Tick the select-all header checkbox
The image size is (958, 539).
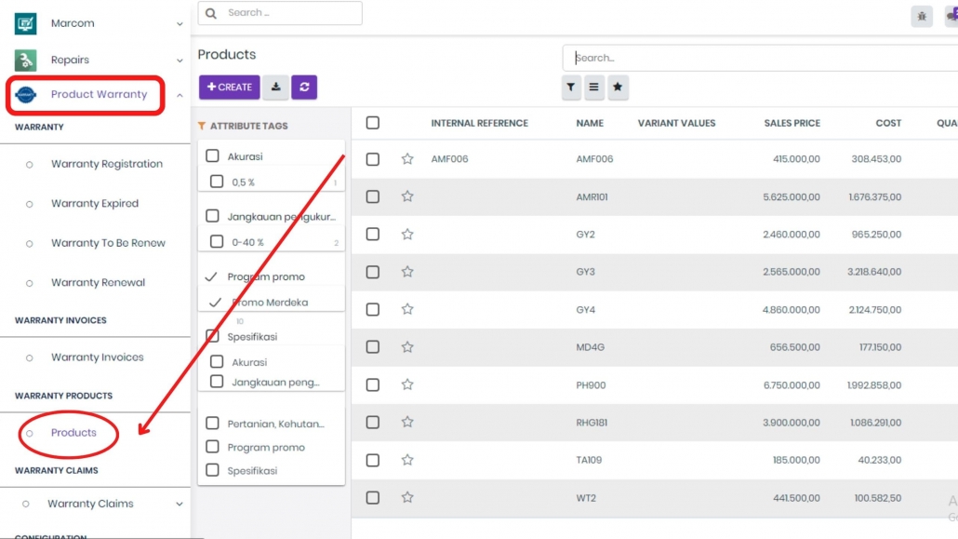(x=373, y=123)
